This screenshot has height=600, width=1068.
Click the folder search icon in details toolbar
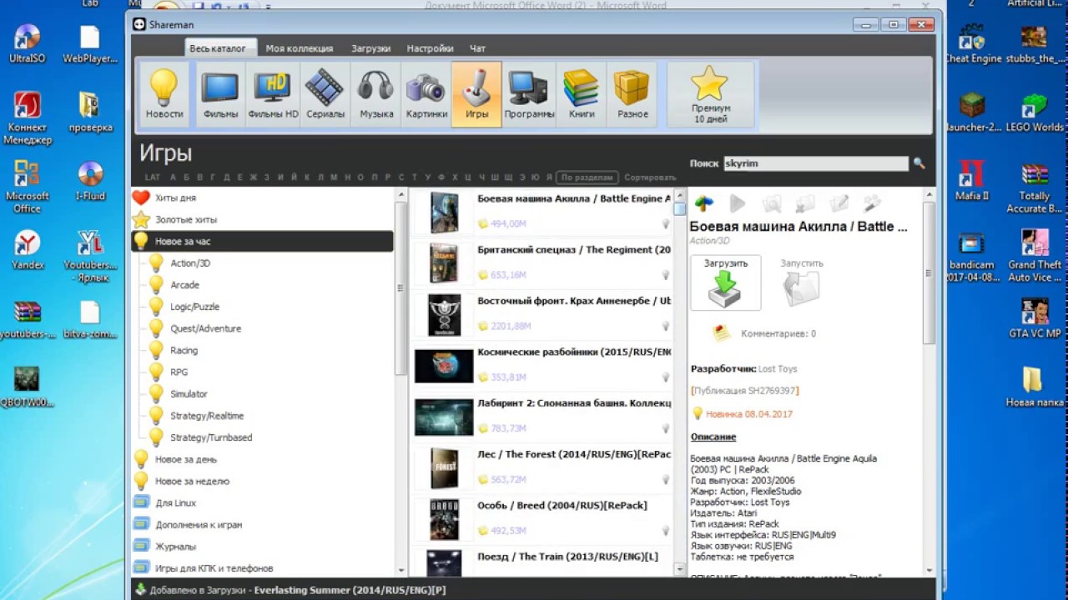click(772, 202)
